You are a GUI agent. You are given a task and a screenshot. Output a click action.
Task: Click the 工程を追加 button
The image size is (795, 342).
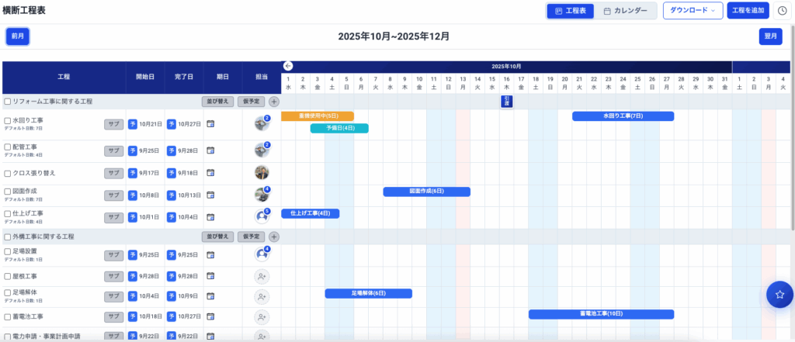pos(748,11)
